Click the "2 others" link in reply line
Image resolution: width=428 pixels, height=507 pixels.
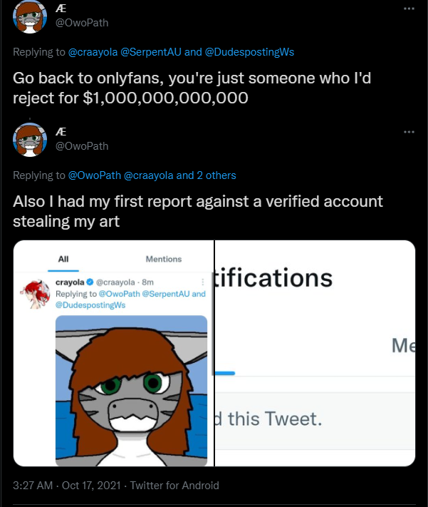[x=216, y=175]
